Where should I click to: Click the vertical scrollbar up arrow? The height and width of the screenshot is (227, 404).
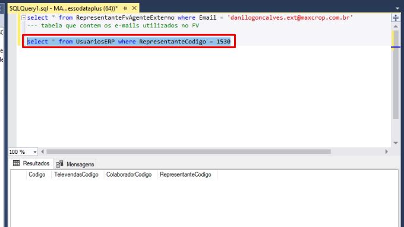click(x=396, y=27)
